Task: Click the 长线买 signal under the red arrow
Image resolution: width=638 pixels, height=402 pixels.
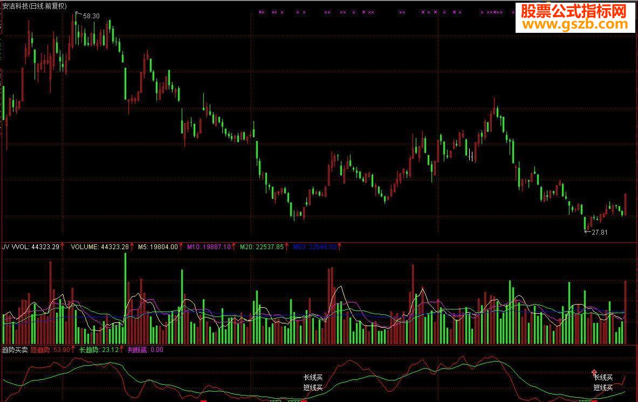Action: coord(603,378)
